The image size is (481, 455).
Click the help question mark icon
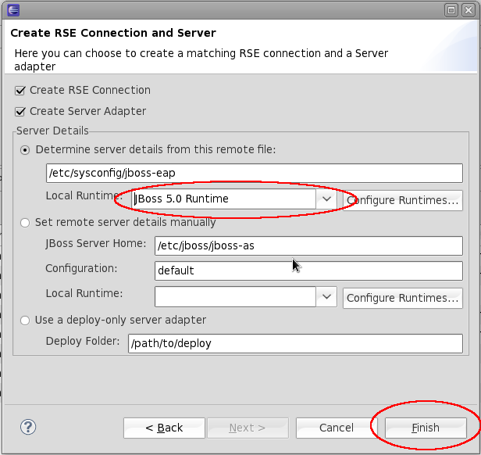click(28, 427)
